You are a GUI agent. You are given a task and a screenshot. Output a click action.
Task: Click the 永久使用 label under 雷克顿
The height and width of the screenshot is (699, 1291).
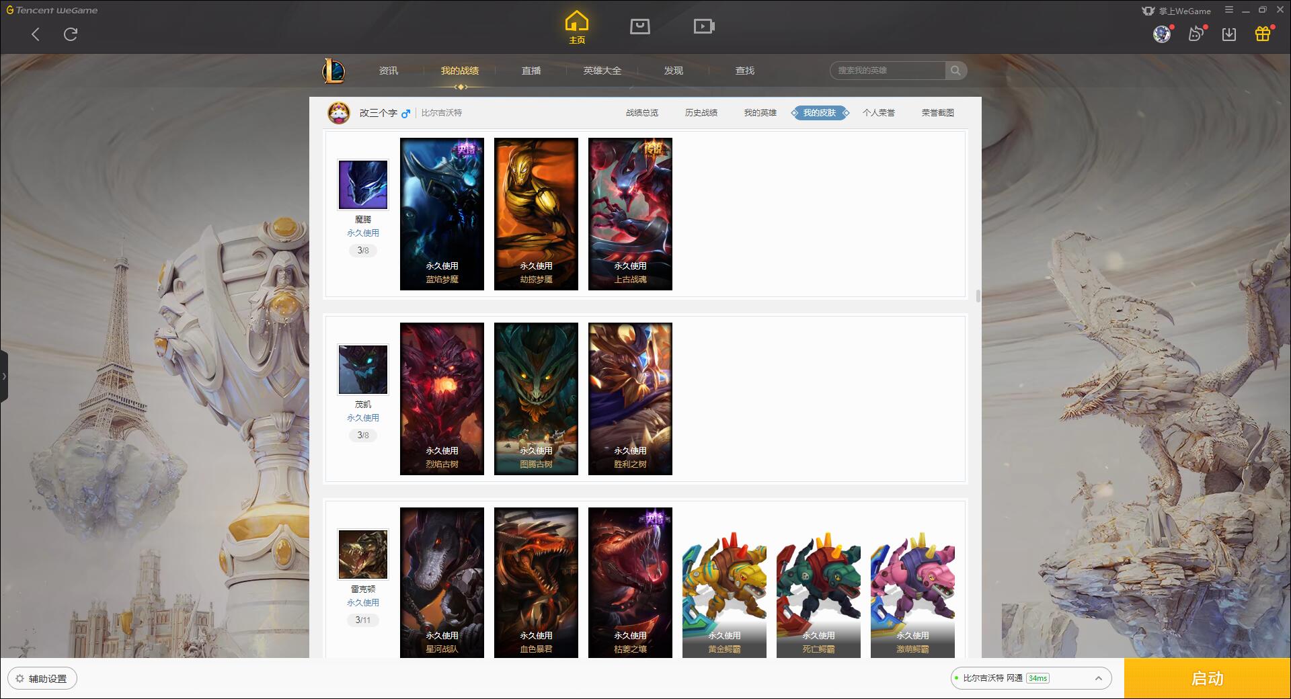point(363,603)
